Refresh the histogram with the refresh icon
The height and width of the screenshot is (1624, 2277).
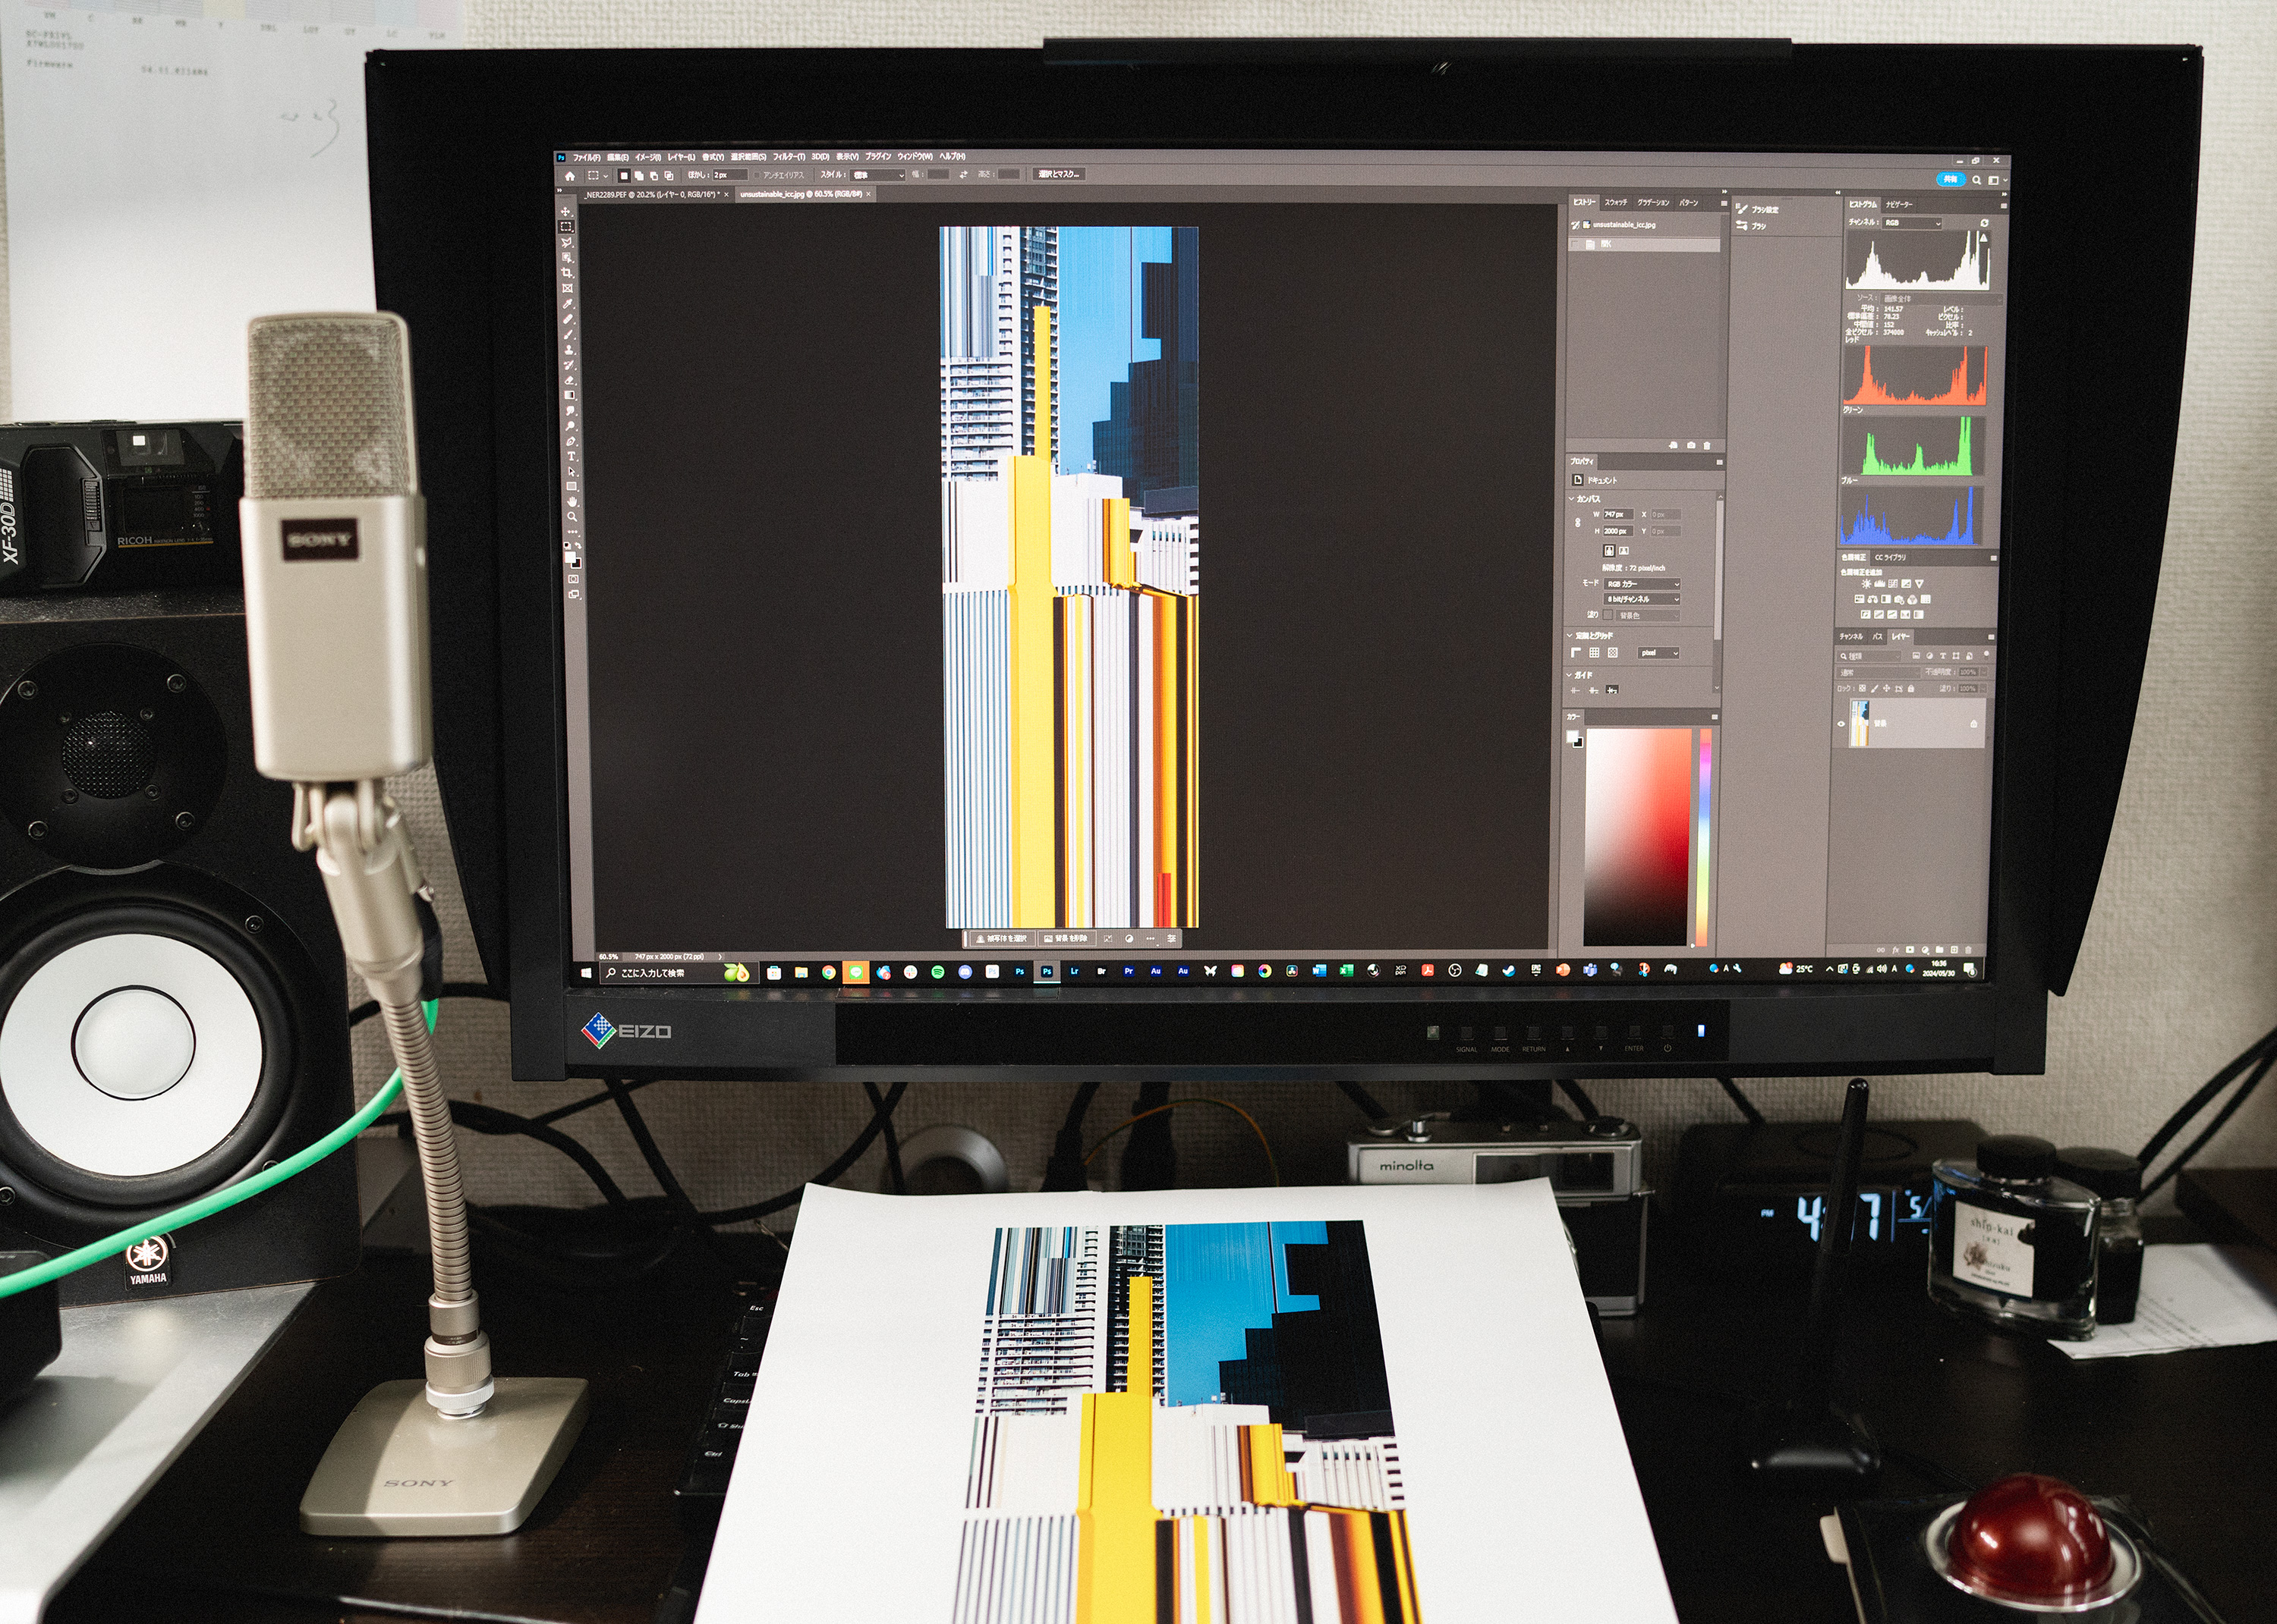(1985, 222)
